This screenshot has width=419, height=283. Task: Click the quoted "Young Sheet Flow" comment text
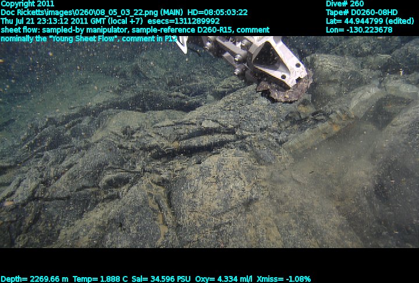pos(84,38)
